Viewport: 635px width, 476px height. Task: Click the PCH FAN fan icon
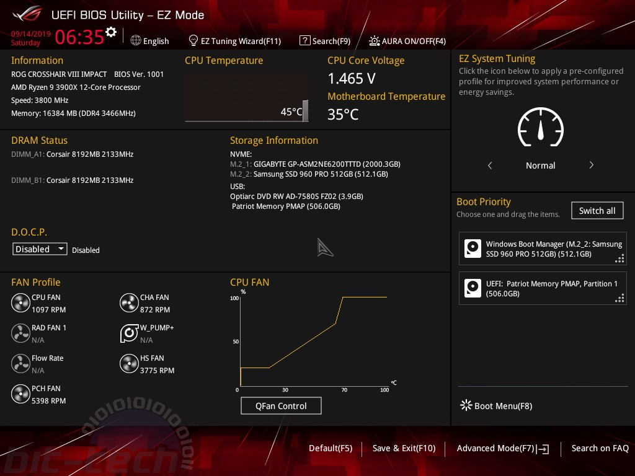click(20, 394)
